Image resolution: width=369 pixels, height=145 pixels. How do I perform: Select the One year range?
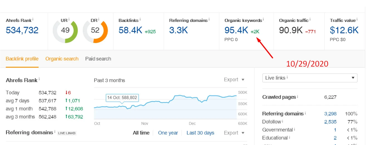[168, 133]
